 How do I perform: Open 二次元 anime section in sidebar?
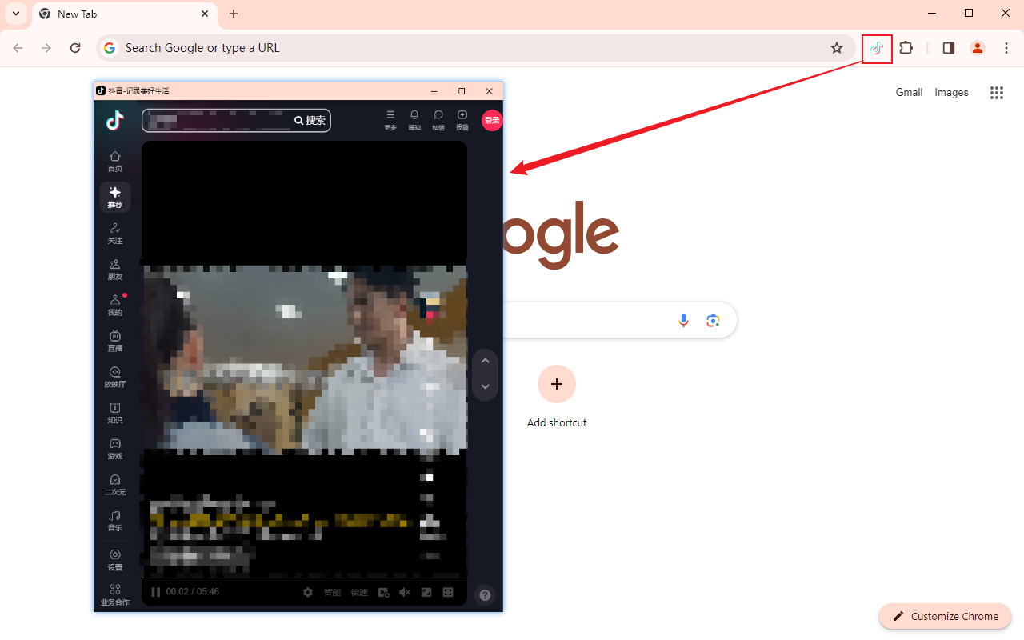[115, 485]
